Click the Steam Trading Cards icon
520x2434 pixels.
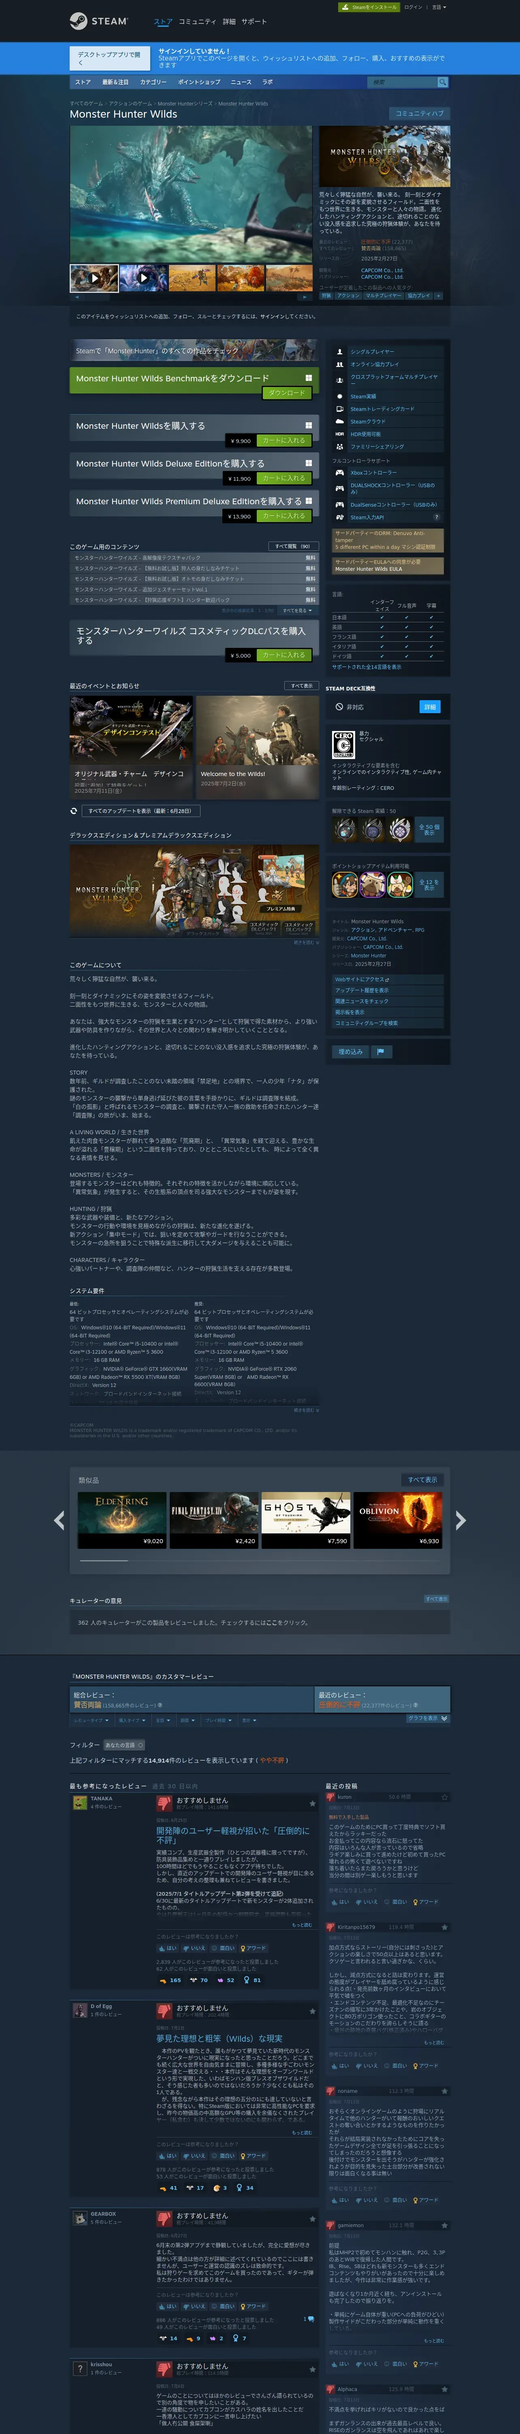pos(340,409)
